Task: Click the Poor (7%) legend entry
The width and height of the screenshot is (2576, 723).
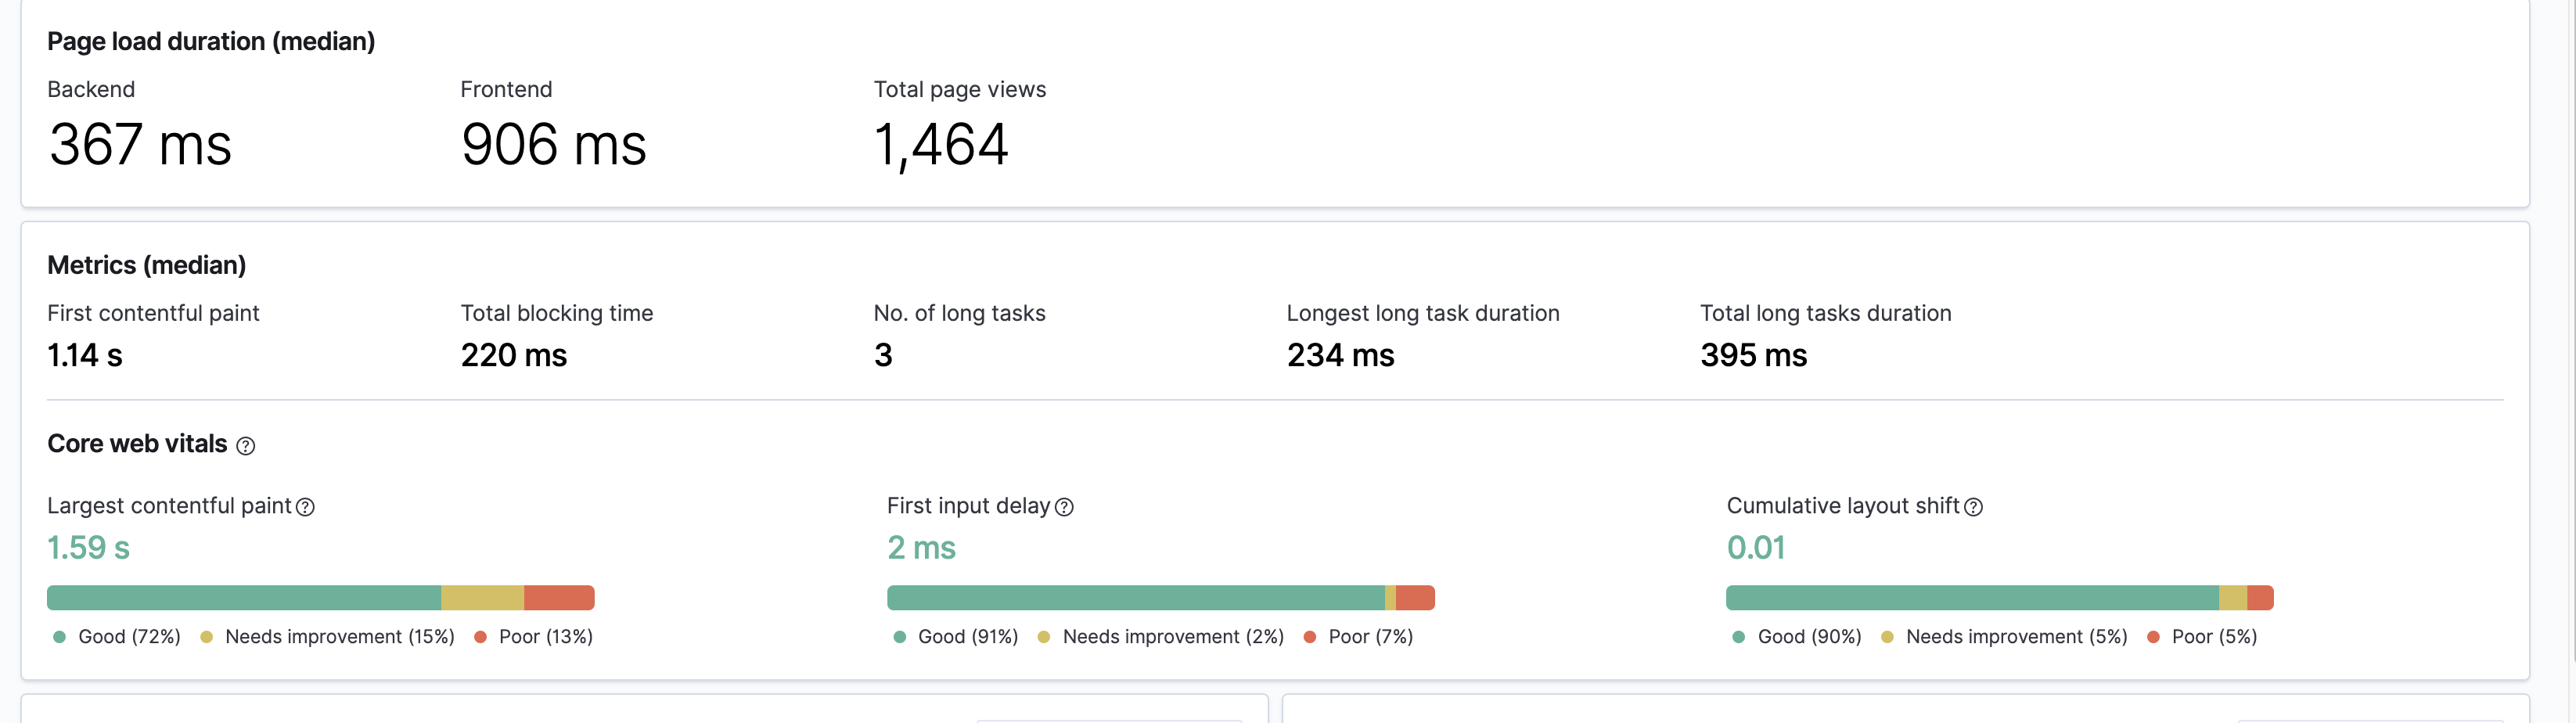Action: tap(1359, 637)
